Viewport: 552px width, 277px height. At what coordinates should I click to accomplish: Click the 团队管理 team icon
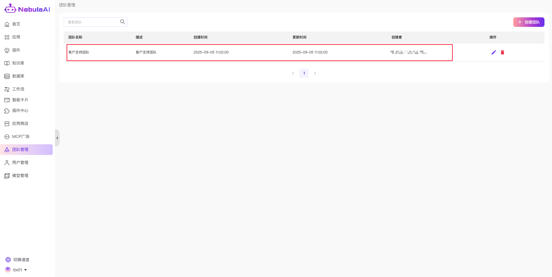coord(7,150)
